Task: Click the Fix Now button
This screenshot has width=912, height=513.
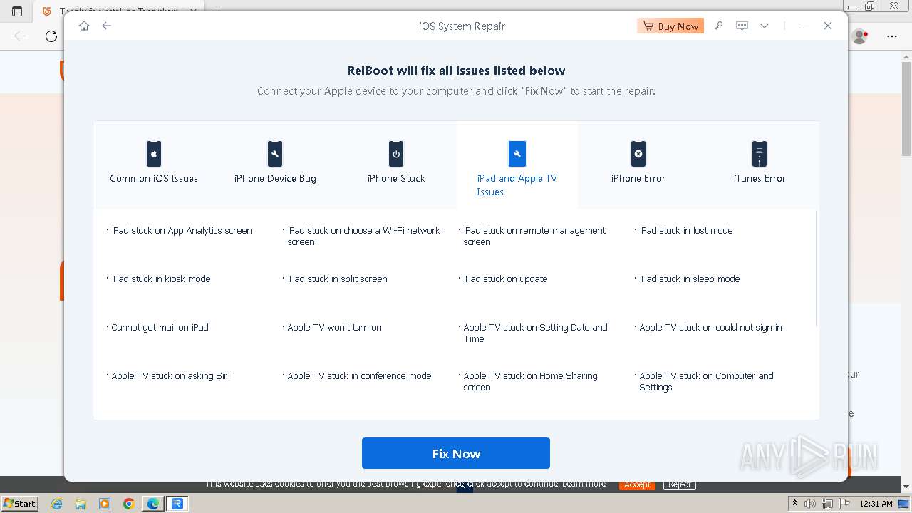Action: point(456,453)
